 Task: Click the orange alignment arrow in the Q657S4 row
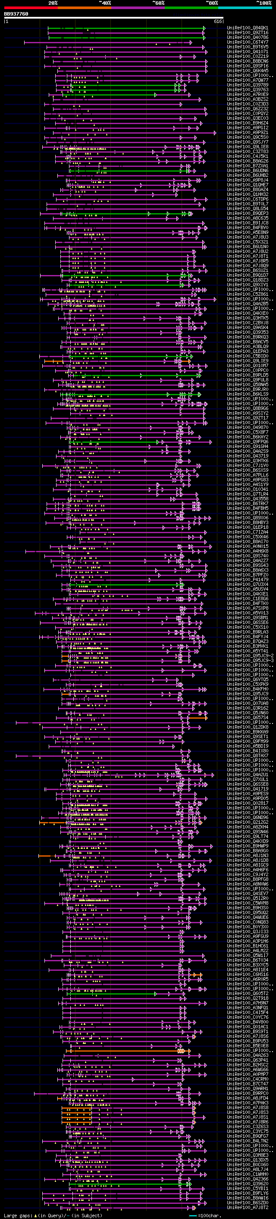click(198, 718)
